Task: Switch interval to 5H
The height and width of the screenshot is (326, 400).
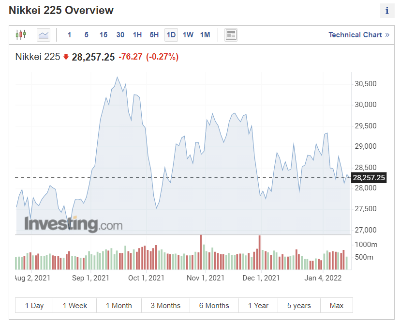Action: pyautogui.click(x=154, y=35)
